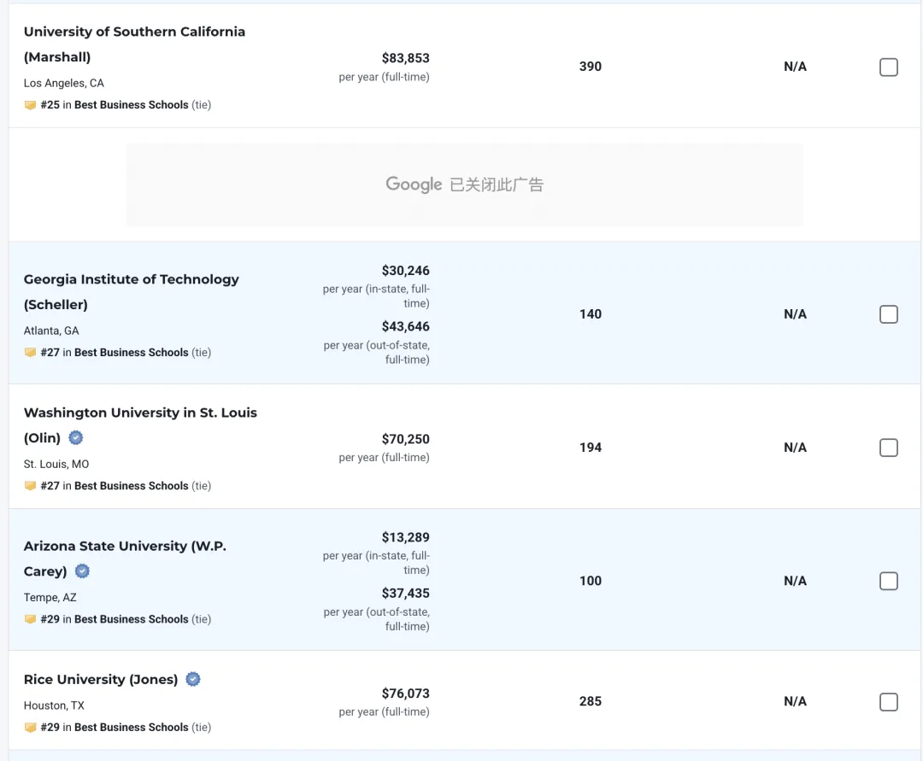Click the ranking badge icon for USC Marshall
The image size is (923, 761).
point(31,105)
